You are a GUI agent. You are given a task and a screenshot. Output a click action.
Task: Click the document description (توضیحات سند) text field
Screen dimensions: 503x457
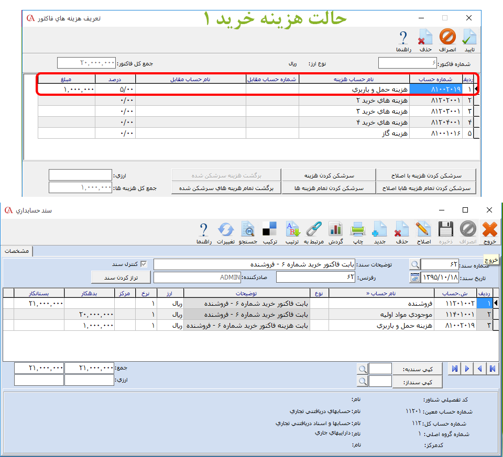point(254,264)
